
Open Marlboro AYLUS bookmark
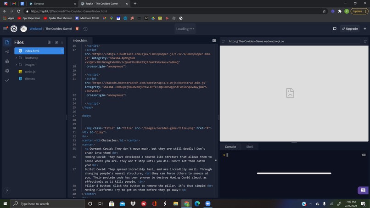tap(87, 18)
